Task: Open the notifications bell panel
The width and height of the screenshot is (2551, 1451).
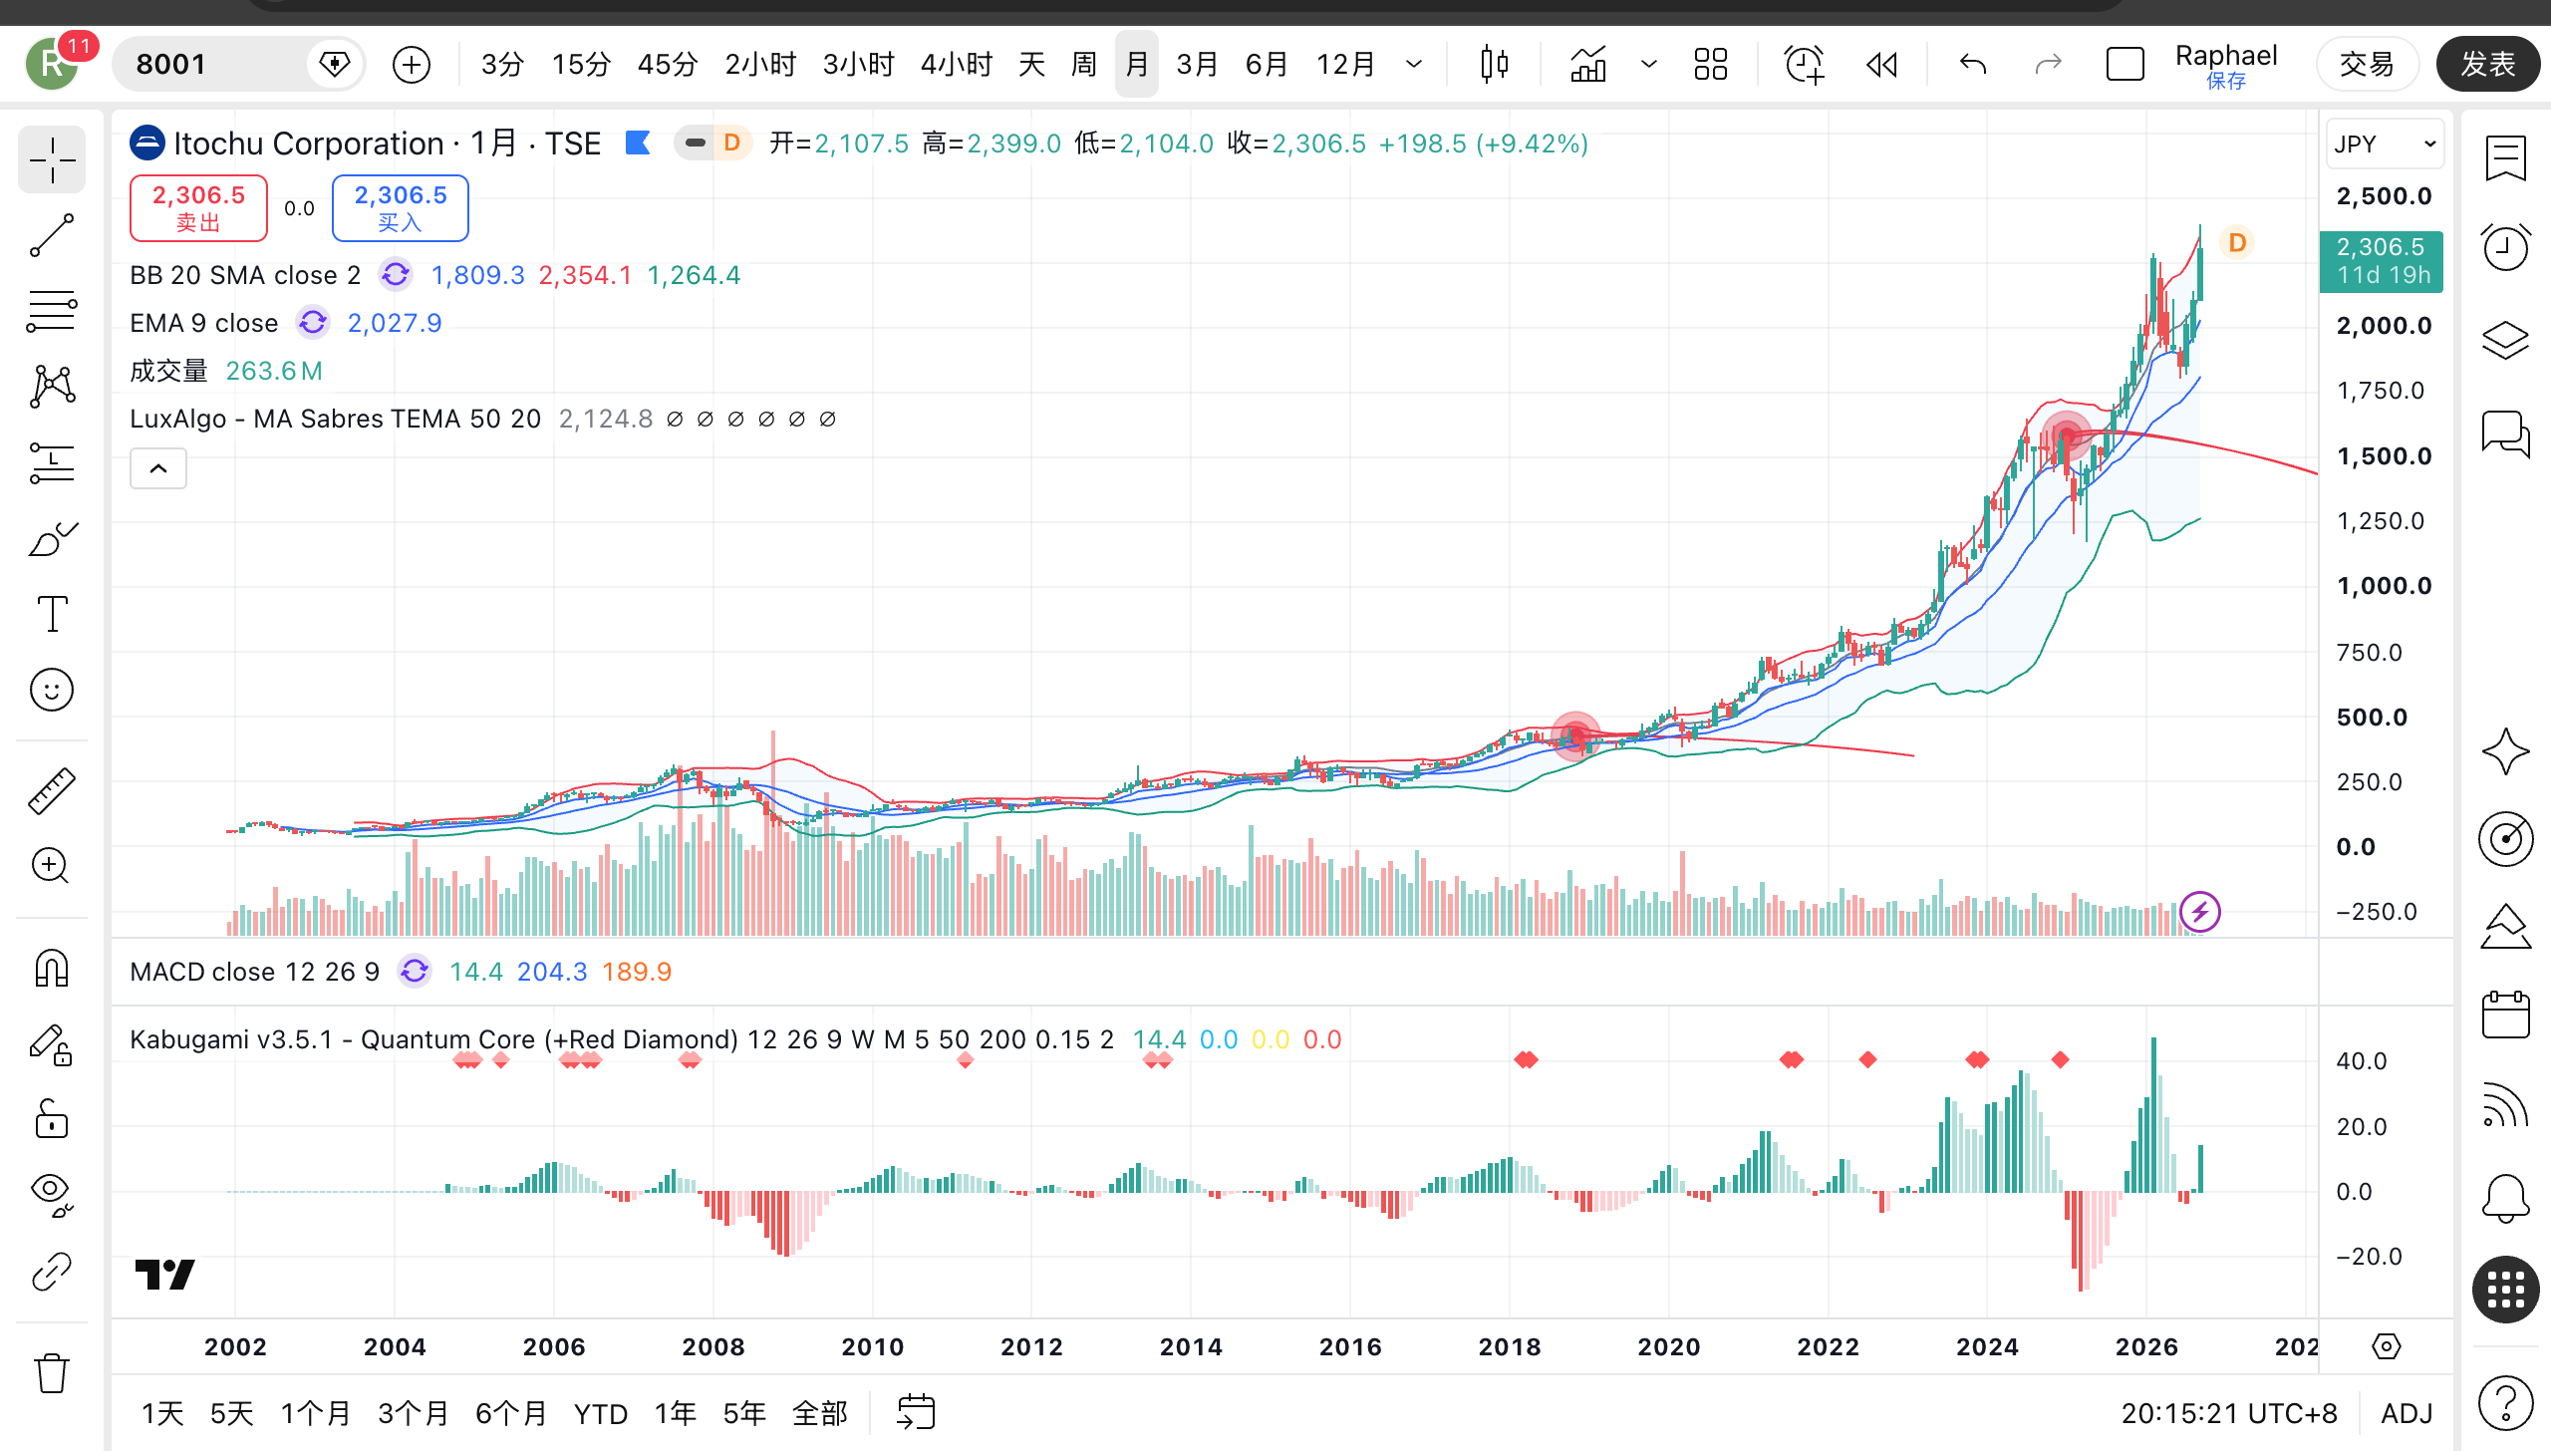Action: (2505, 1197)
